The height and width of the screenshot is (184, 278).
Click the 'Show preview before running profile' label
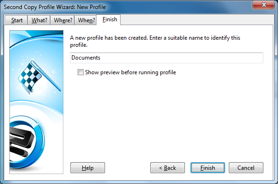[130, 72]
